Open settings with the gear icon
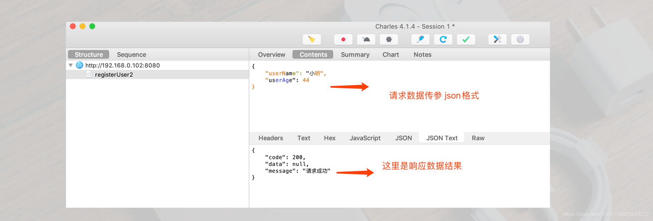Screen dimensions: 653x221 point(520,40)
